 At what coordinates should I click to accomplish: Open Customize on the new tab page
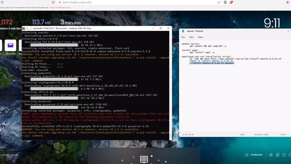click(x=254, y=155)
